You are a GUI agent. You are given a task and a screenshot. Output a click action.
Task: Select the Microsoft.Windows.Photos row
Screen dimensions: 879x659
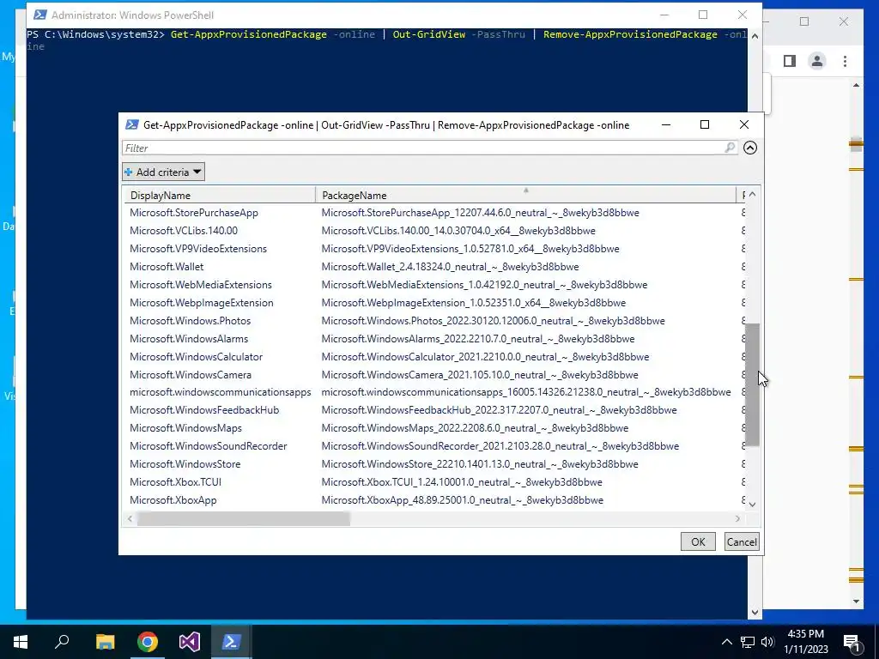point(433,321)
